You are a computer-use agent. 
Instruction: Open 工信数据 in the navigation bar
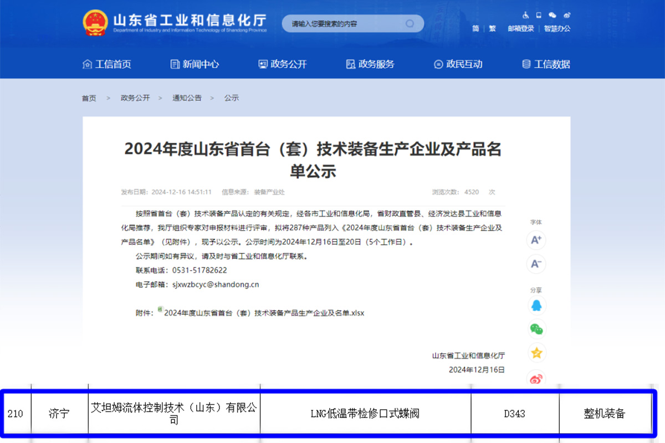(546, 64)
